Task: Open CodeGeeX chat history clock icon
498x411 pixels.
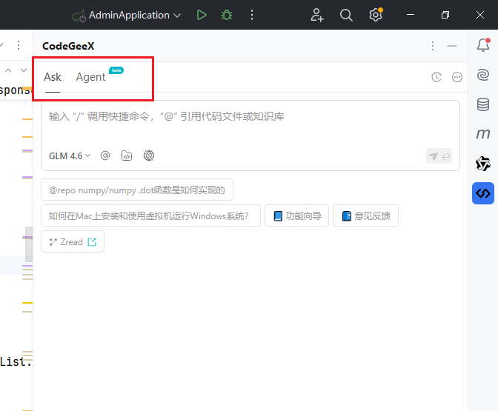Action: click(x=436, y=77)
